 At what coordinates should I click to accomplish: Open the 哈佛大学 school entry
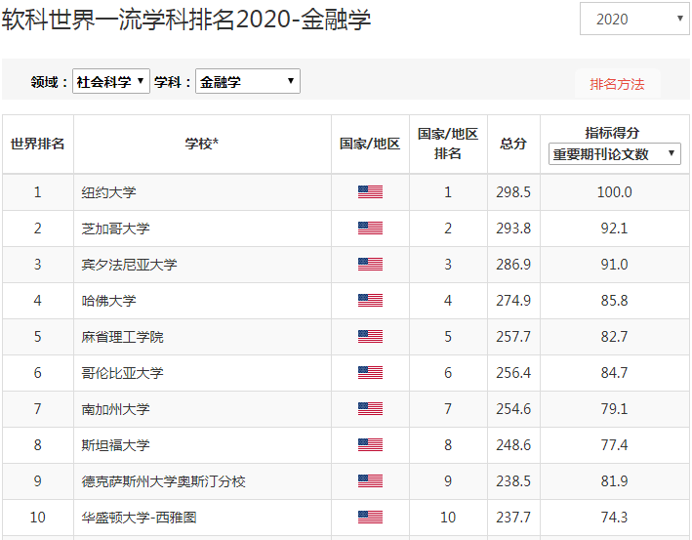click(x=108, y=301)
